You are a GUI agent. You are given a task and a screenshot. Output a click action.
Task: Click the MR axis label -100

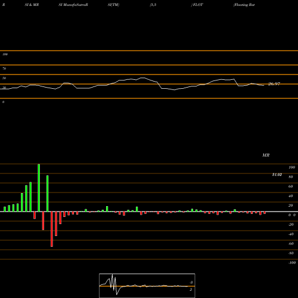pos(292,263)
